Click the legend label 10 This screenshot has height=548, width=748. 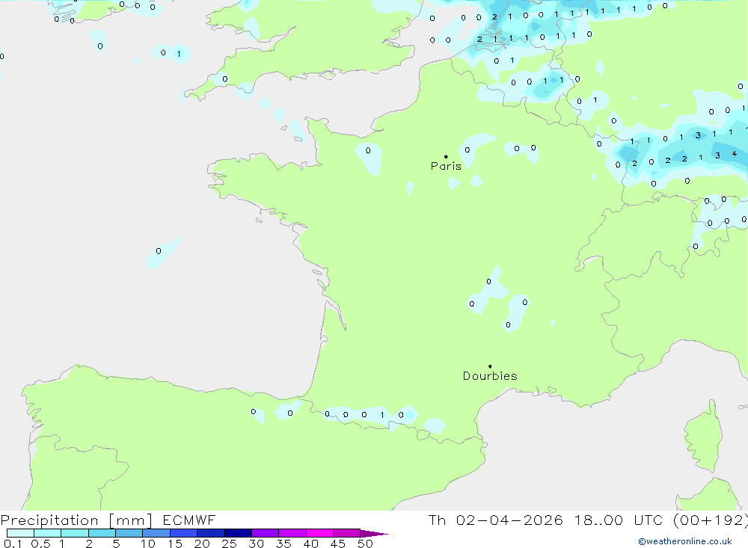[x=148, y=544]
